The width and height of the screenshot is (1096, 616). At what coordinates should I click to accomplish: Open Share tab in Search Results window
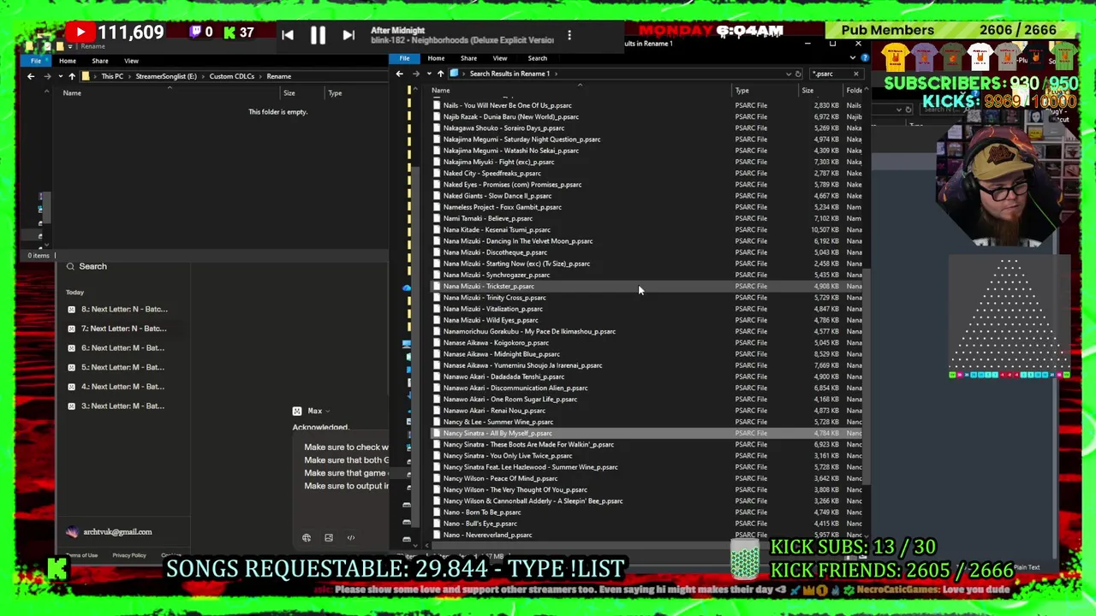[468, 58]
